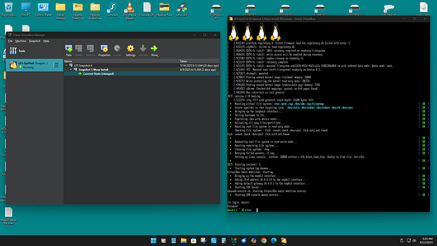
Task: Open the Machine menu
Action: click(x=21, y=41)
